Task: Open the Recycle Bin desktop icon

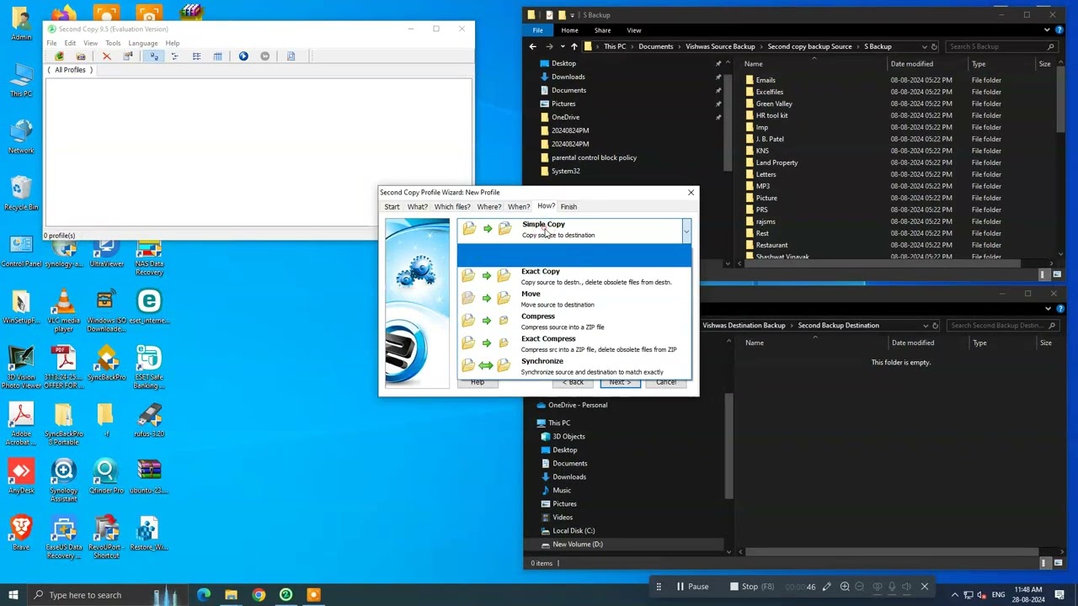Action: click(21, 193)
